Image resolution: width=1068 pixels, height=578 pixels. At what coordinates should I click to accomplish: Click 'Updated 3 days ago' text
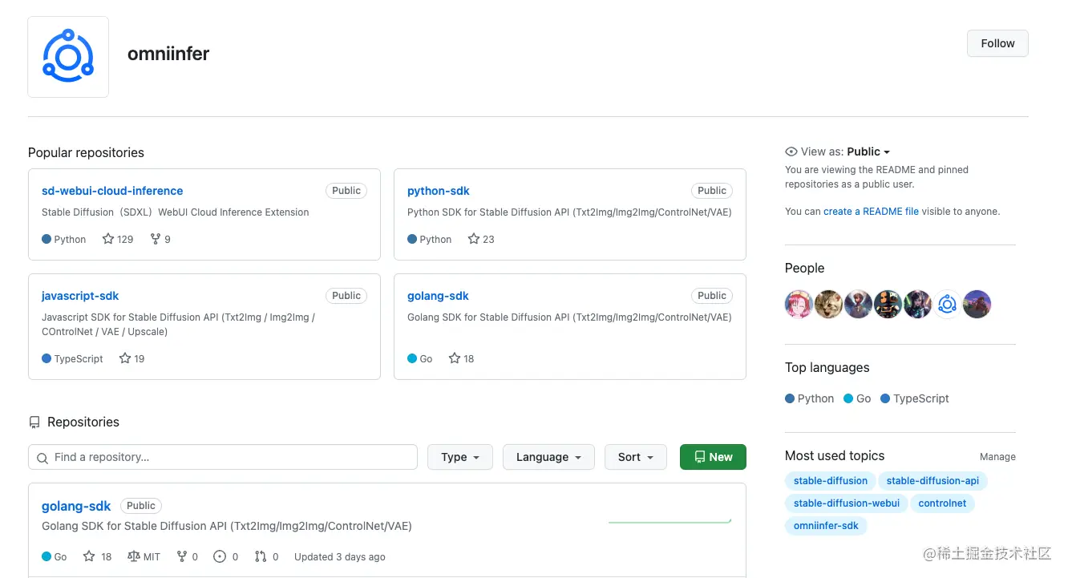tap(340, 556)
